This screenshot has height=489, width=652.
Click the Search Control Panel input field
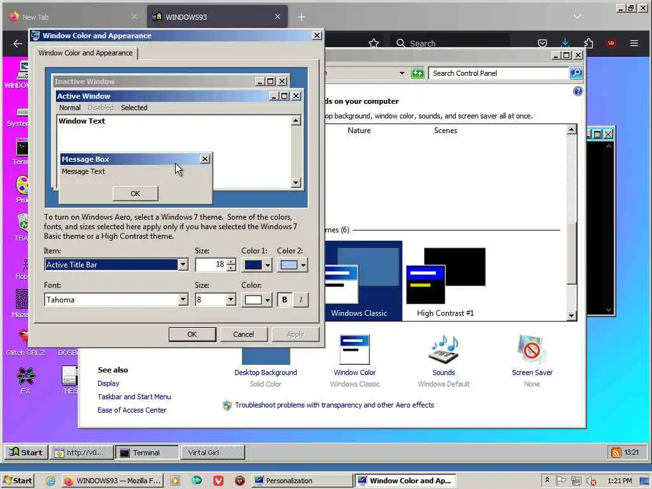pyautogui.click(x=499, y=73)
